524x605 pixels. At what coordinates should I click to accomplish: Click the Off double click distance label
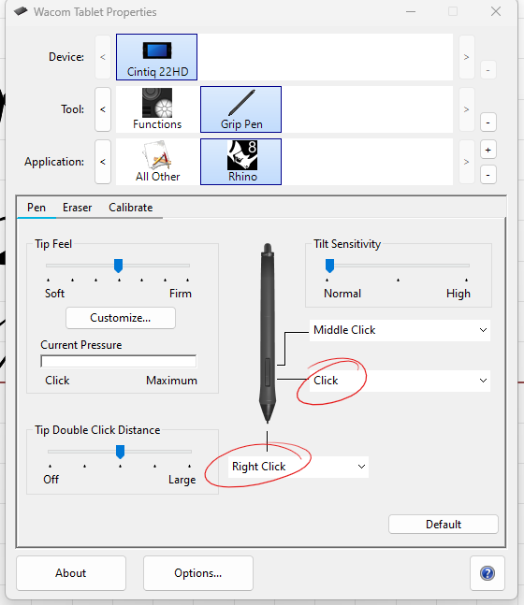tap(51, 480)
